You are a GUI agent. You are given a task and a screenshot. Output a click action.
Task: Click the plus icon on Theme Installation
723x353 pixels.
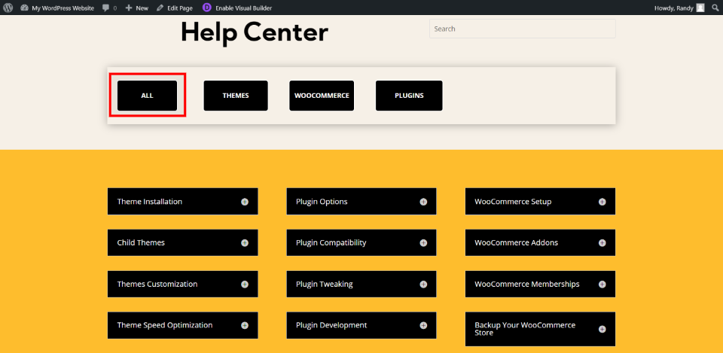(245, 202)
